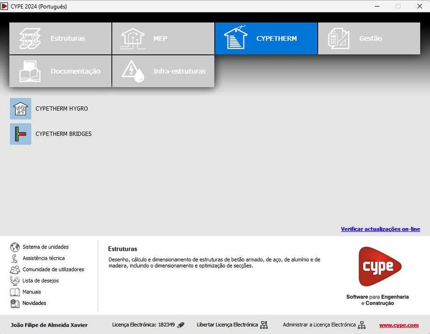Click the CYPETHERM HYGRO program label

(x=61, y=109)
